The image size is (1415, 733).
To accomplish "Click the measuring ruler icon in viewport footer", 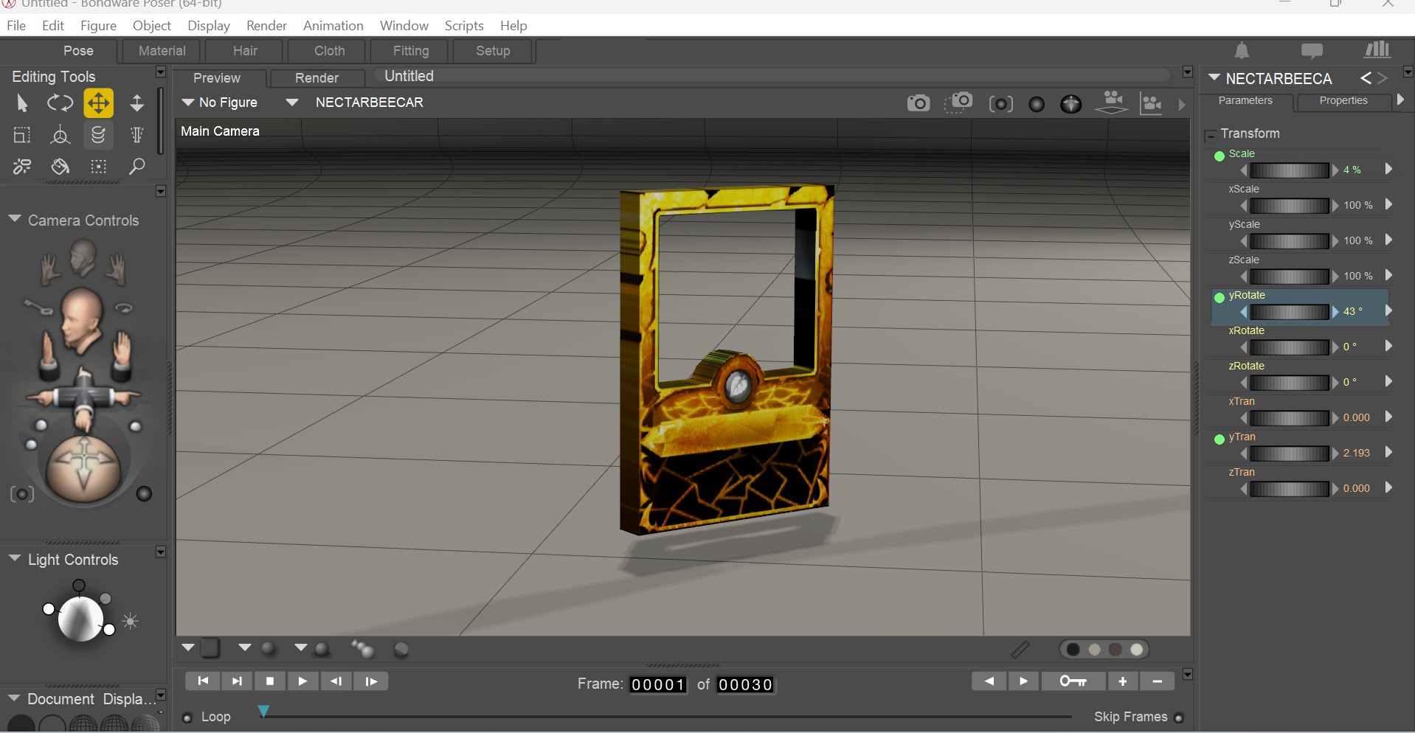I will [1020, 650].
